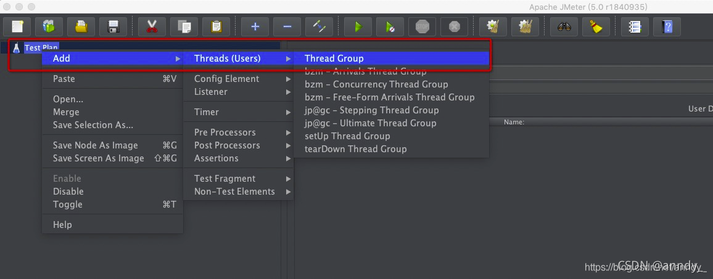Click the Clear All results icon
Screen dimensions: 713x279
[525, 27]
